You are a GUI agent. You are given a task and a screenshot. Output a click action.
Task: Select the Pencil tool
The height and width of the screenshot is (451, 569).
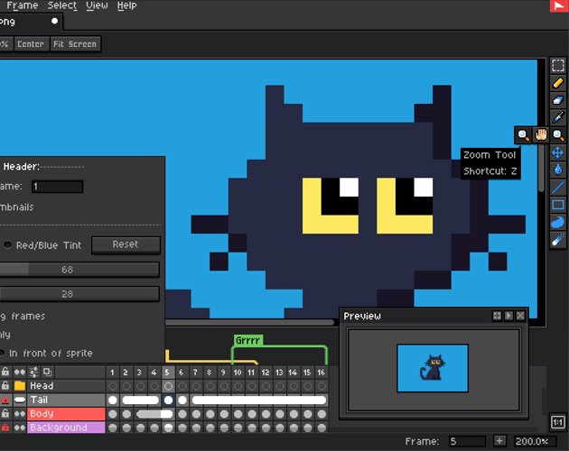click(x=558, y=83)
